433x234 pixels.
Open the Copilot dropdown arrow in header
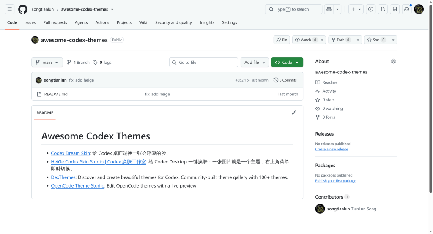(337, 9)
